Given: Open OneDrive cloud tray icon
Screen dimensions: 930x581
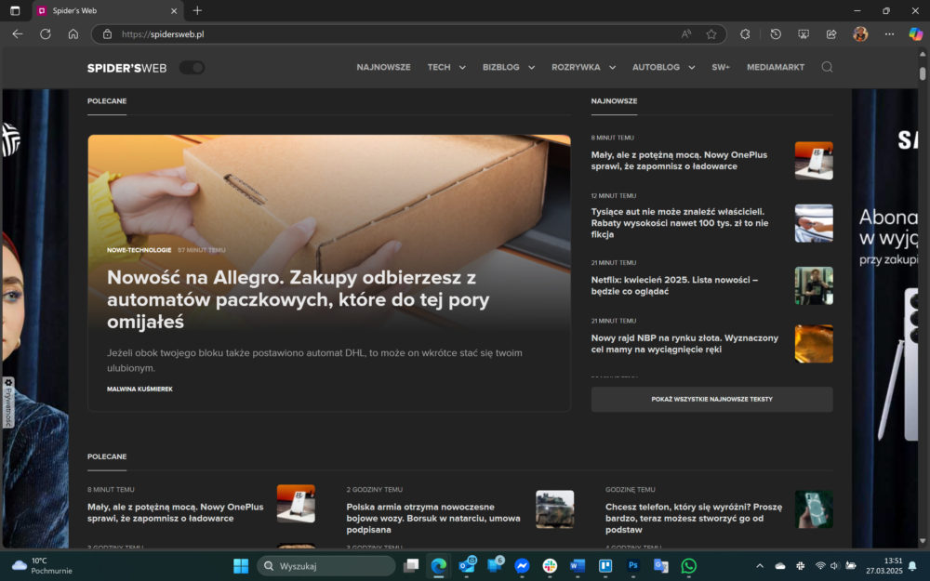Looking at the screenshot, I should [x=780, y=566].
